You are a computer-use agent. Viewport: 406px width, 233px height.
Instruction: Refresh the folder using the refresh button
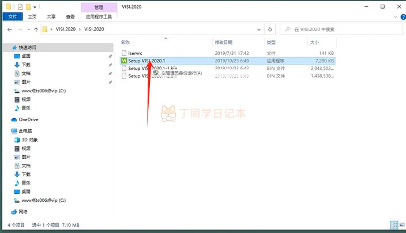click(x=270, y=29)
